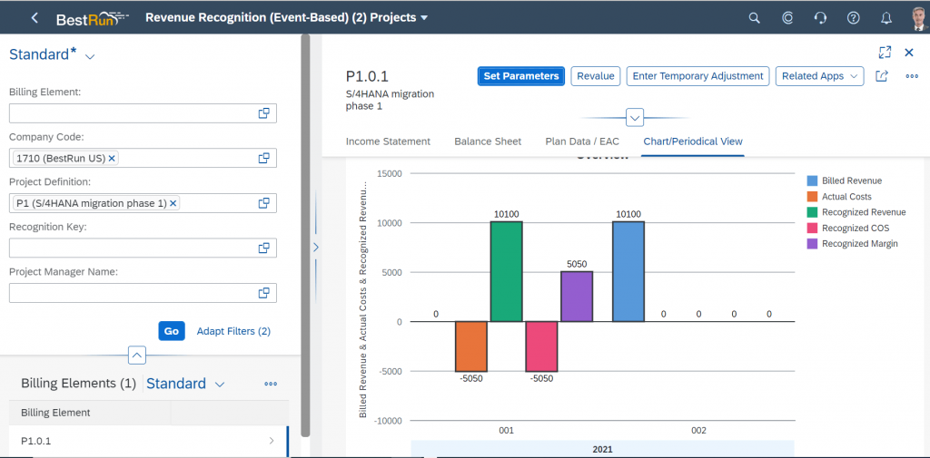Select the blue Billed Revenue bar 10100
This screenshot has width=930, height=458.
pos(628,271)
